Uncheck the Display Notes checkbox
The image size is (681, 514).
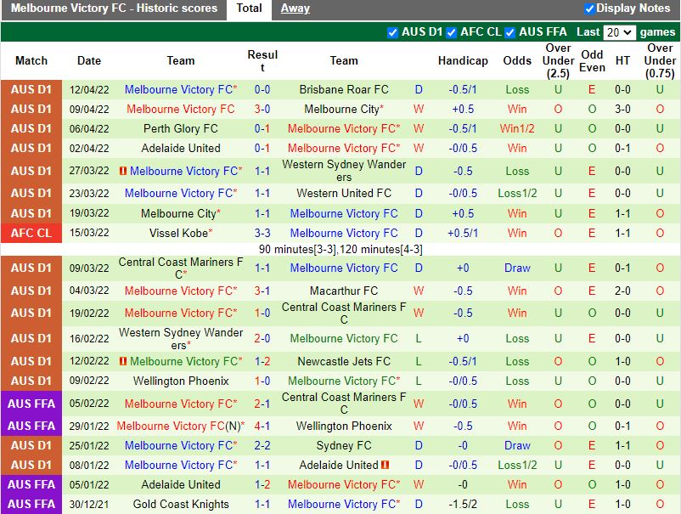pos(589,8)
